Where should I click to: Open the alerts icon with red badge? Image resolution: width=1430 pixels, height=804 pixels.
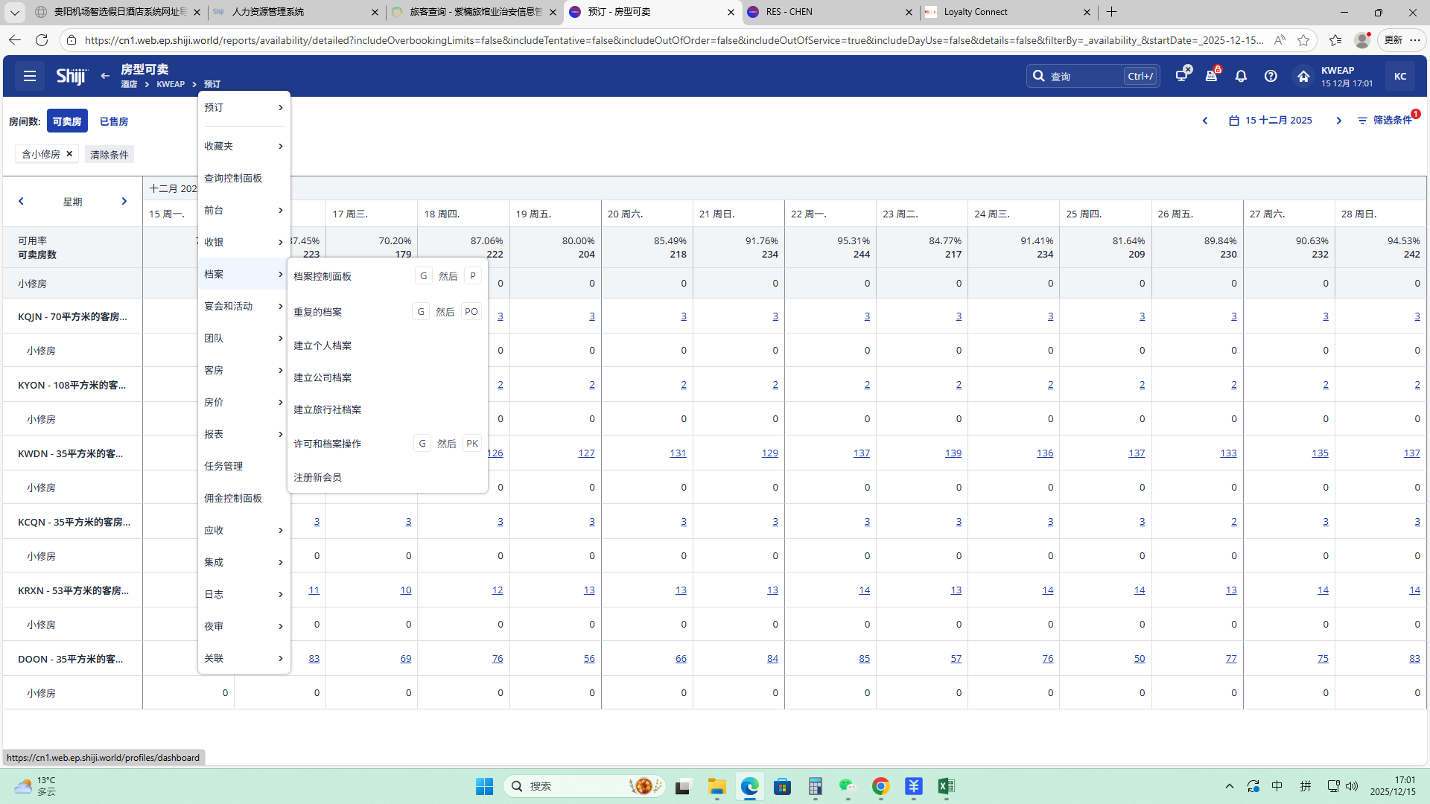(x=1212, y=75)
